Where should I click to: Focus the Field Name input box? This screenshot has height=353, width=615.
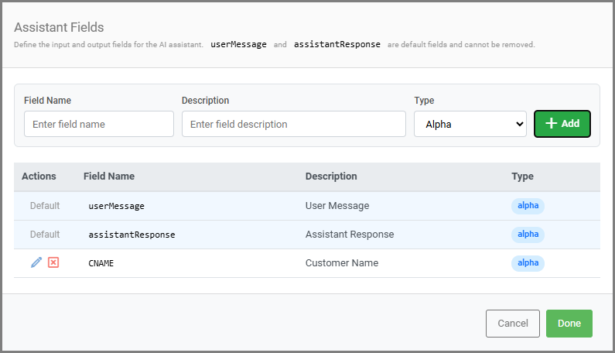[99, 124]
